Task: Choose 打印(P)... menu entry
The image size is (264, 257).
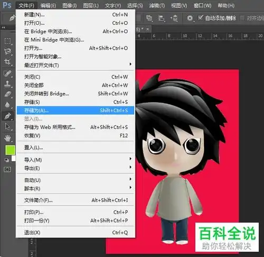Action: click(x=76, y=212)
